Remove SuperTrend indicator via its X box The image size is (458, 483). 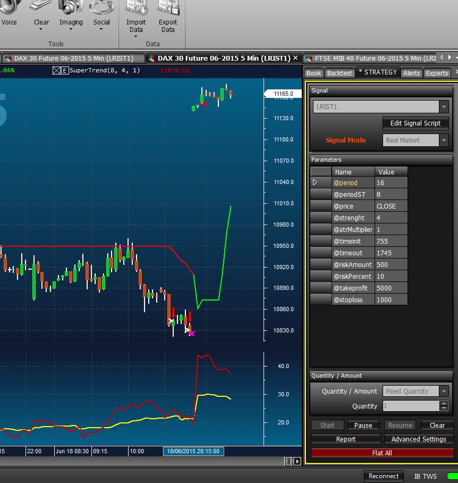tap(56, 71)
